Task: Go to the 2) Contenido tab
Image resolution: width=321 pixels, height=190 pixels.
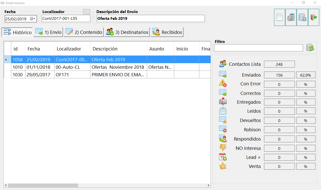Action: point(84,32)
